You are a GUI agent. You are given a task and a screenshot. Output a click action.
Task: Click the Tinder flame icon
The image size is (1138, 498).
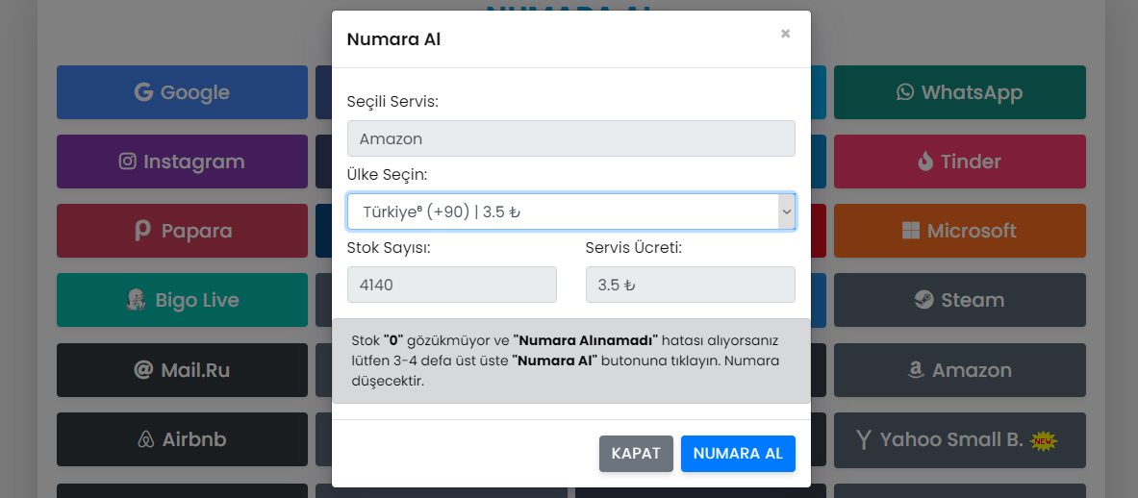pyautogui.click(x=924, y=161)
